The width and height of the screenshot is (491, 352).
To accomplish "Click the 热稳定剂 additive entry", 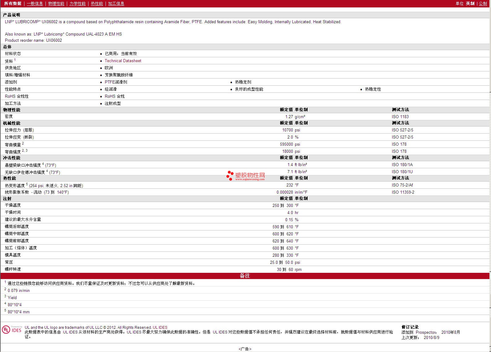I will [x=243, y=82].
